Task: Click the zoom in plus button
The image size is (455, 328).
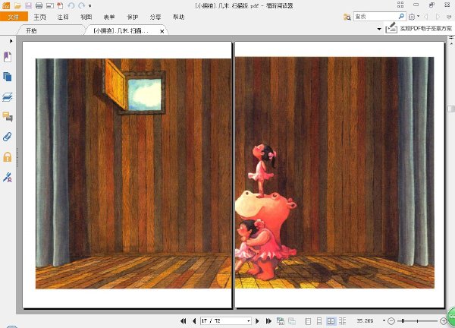Action: pos(444,321)
